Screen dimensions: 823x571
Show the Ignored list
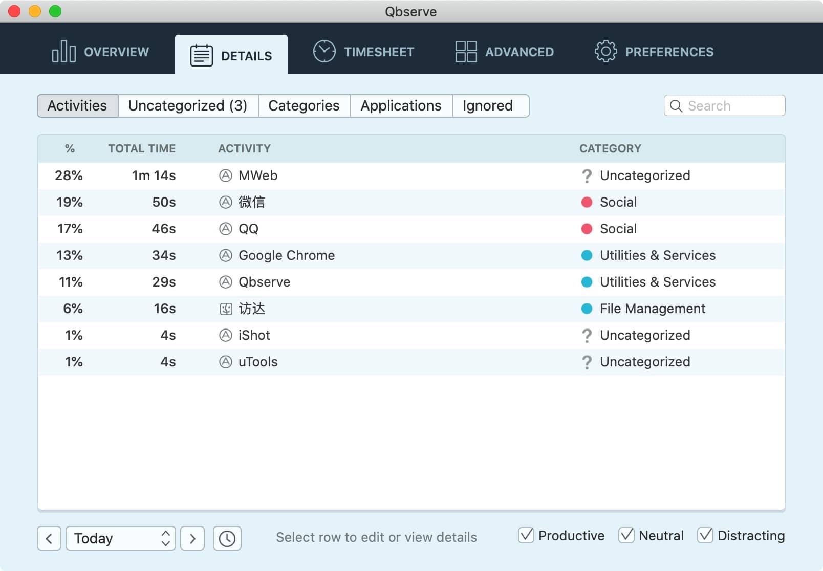tap(490, 106)
